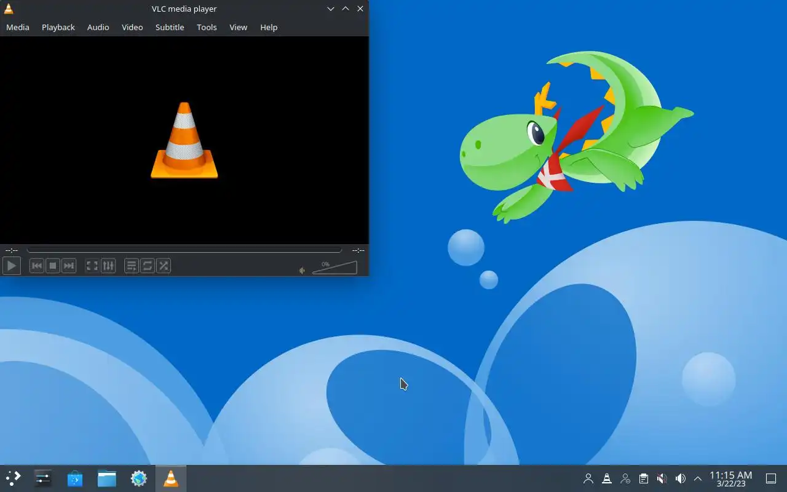Show the desktop using the corner button
This screenshot has width=787, height=492.
tap(771, 478)
